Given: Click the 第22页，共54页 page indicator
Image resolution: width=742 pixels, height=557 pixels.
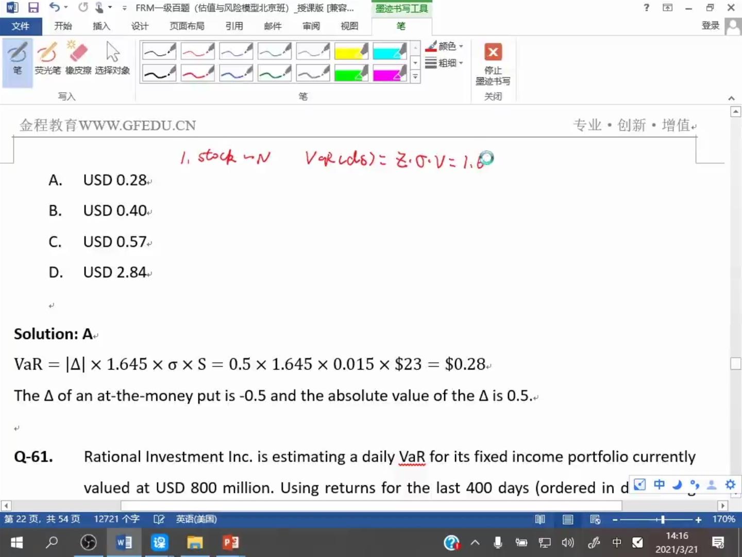Looking at the screenshot, I should [42, 519].
